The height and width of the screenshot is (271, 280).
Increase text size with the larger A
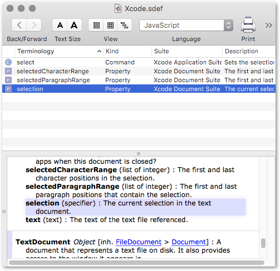[x=74, y=25]
